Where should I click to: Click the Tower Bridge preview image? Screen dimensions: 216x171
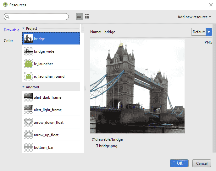[137, 86]
